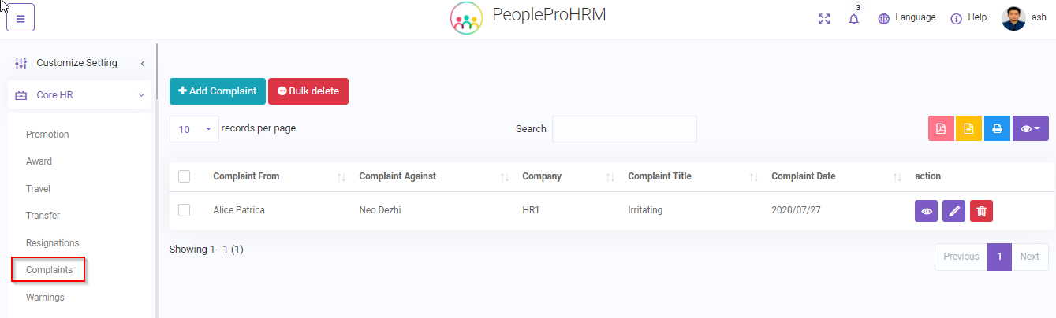
Task: Click the hamburger menu icon
Action: [21, 18]
